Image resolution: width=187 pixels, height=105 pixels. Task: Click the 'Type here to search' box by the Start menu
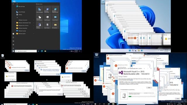point(26,51)
